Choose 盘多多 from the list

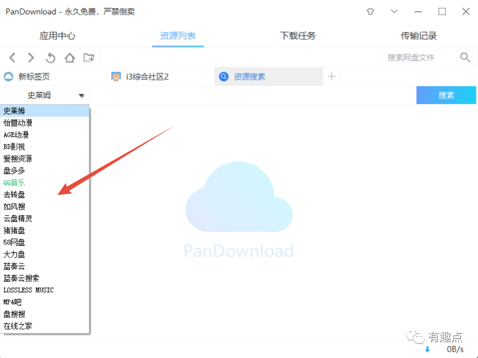(44, 171)
